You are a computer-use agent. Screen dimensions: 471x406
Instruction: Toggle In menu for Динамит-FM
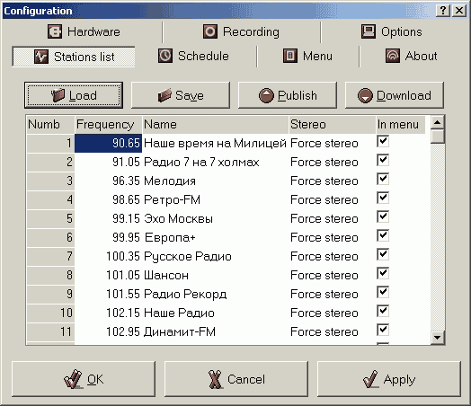click(383, 330)
